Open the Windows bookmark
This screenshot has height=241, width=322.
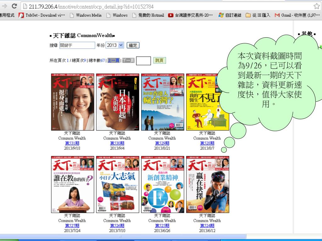(117, 15)
